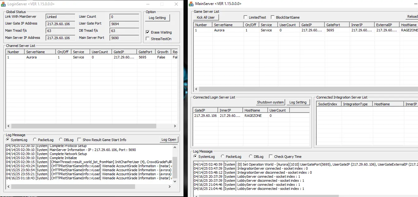Click the Kick All User button
The height and width of the screenshot is (197, 418).
tap(206, 17)
